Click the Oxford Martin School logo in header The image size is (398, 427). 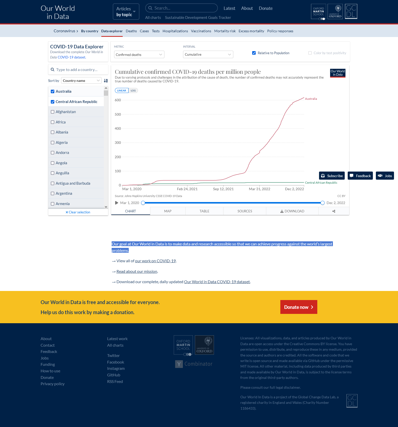click(x=318, y=12)
